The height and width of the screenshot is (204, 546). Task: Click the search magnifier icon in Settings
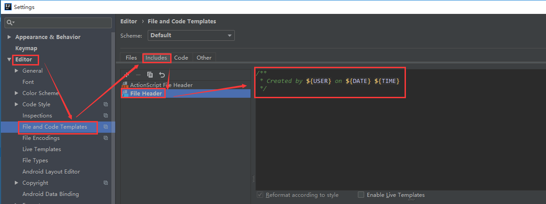(10, 22)
